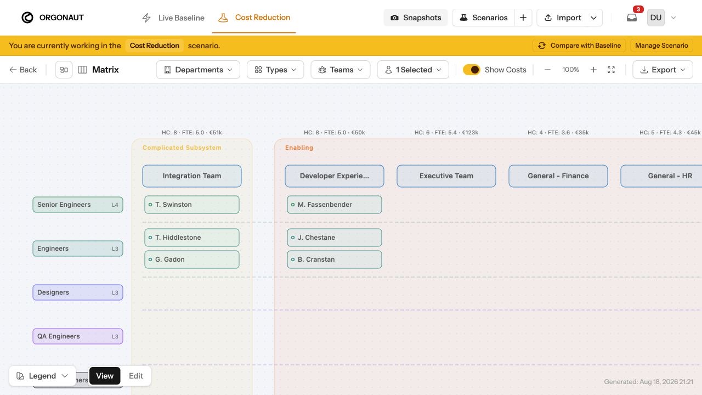Click Integration Team stats HC: 8 €51k
The height and width of the screenshot is (395, 702).
192,133
